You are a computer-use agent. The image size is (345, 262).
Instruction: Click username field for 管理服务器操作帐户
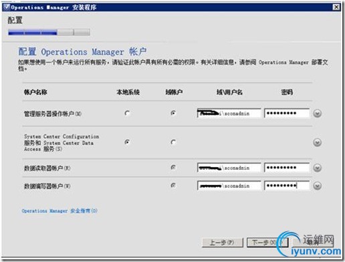tap(229, 113)
